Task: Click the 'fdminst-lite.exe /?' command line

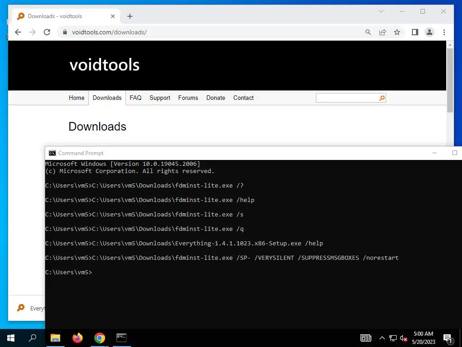Action: [144, 186]
